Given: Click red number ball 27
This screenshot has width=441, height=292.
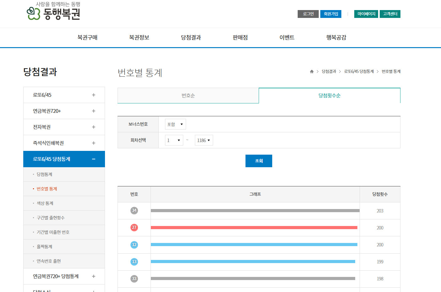Looking at the screenshot, I should [x=134, y=228].
